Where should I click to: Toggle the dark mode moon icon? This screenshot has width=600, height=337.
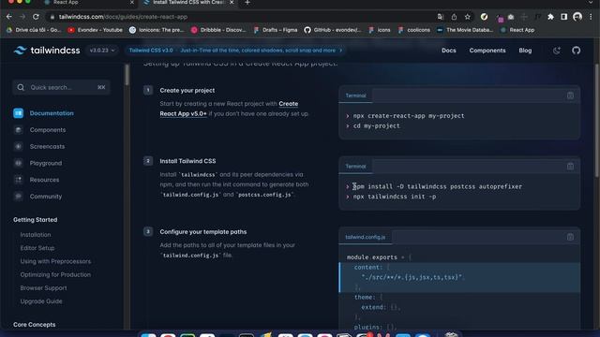[x=556, y=51]
